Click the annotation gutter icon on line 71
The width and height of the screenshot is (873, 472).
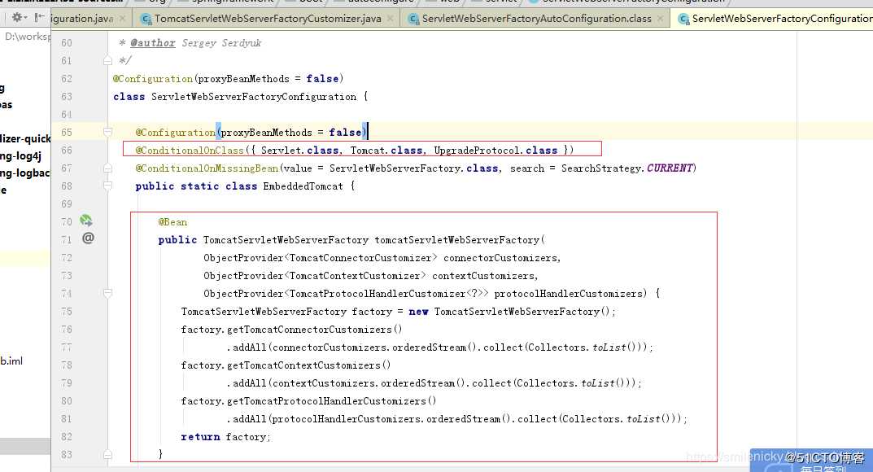[x=88, y=238]
